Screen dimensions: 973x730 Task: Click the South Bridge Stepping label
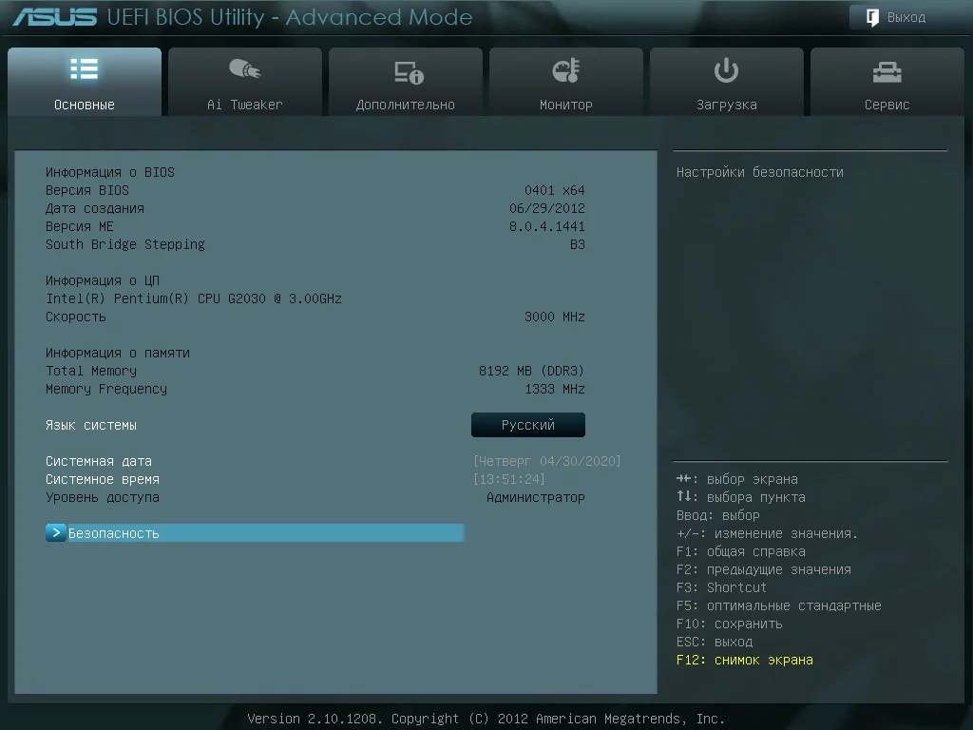[x=125, y=244]
